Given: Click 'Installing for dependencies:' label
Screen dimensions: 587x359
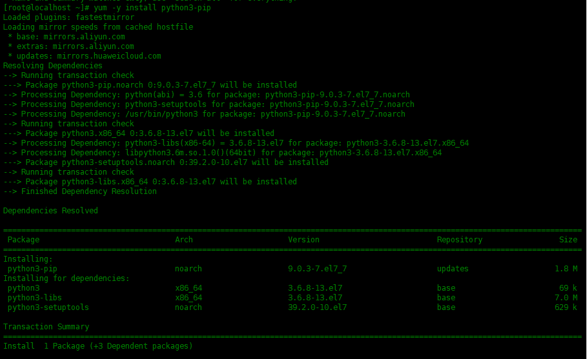Looking at the screenshot, I should tap(67, 278).
